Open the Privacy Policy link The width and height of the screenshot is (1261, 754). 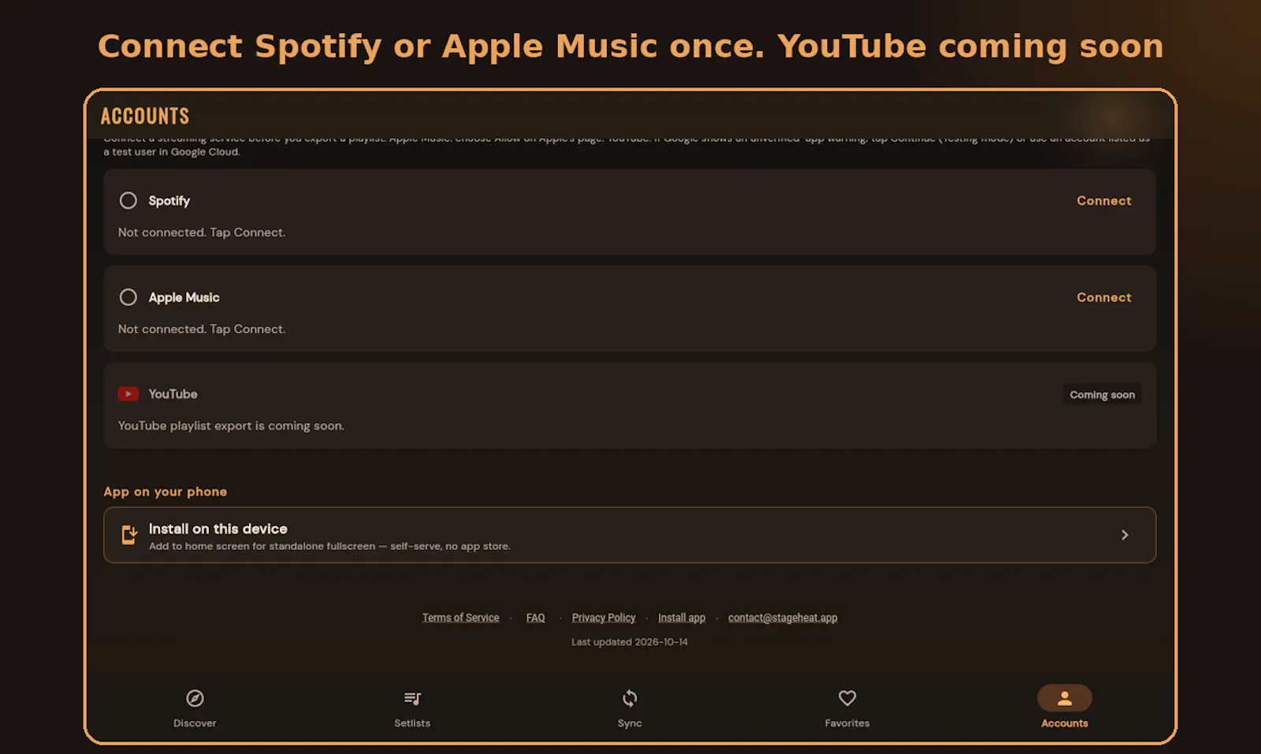point(604,618)
